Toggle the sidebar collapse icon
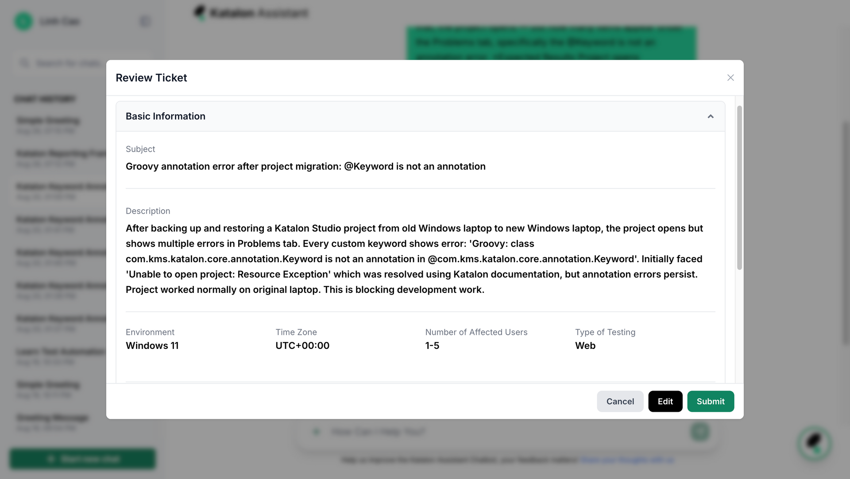The image size is (850, 479). (x=145, y=22)
